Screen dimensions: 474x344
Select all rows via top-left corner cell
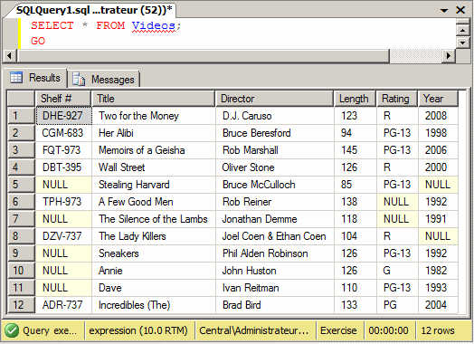[x=21, y=99]
